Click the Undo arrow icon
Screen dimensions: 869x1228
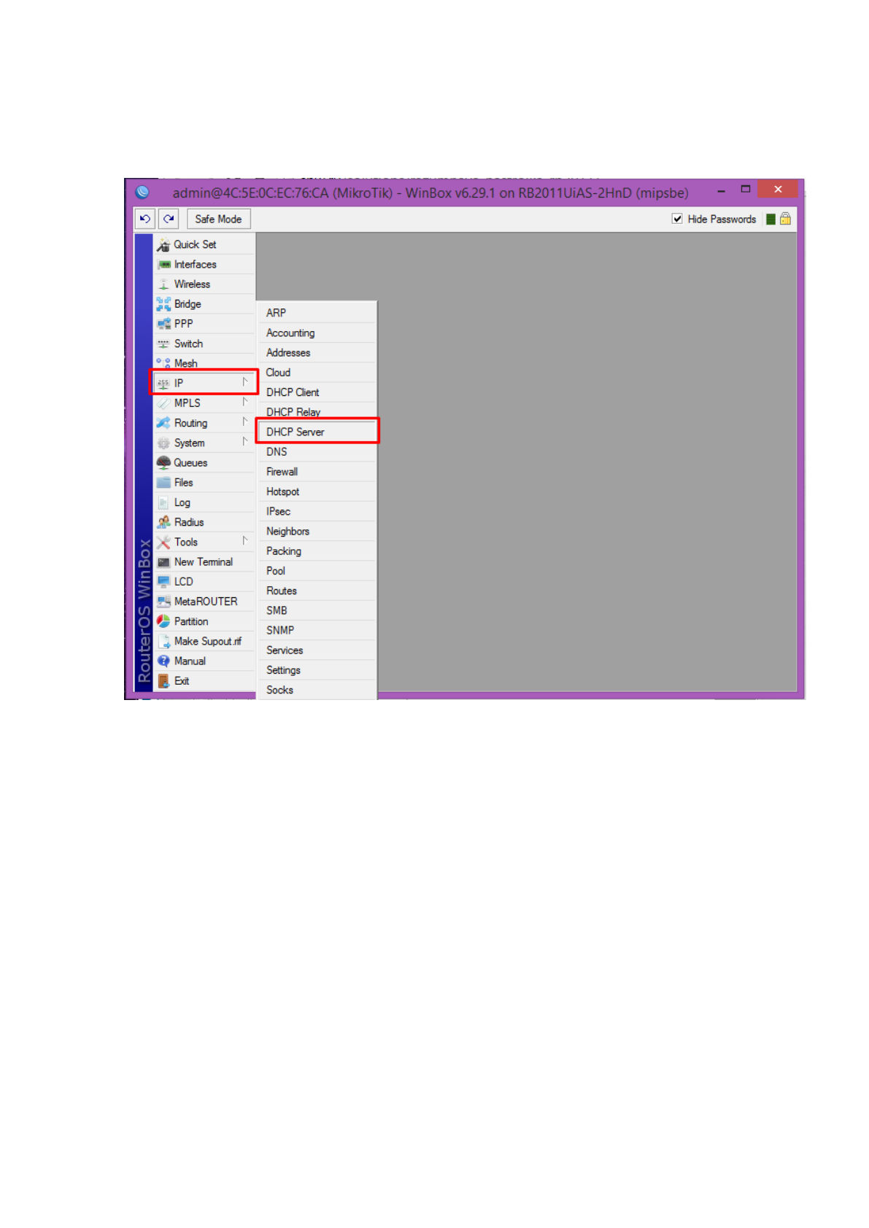[x=145, y=219]
